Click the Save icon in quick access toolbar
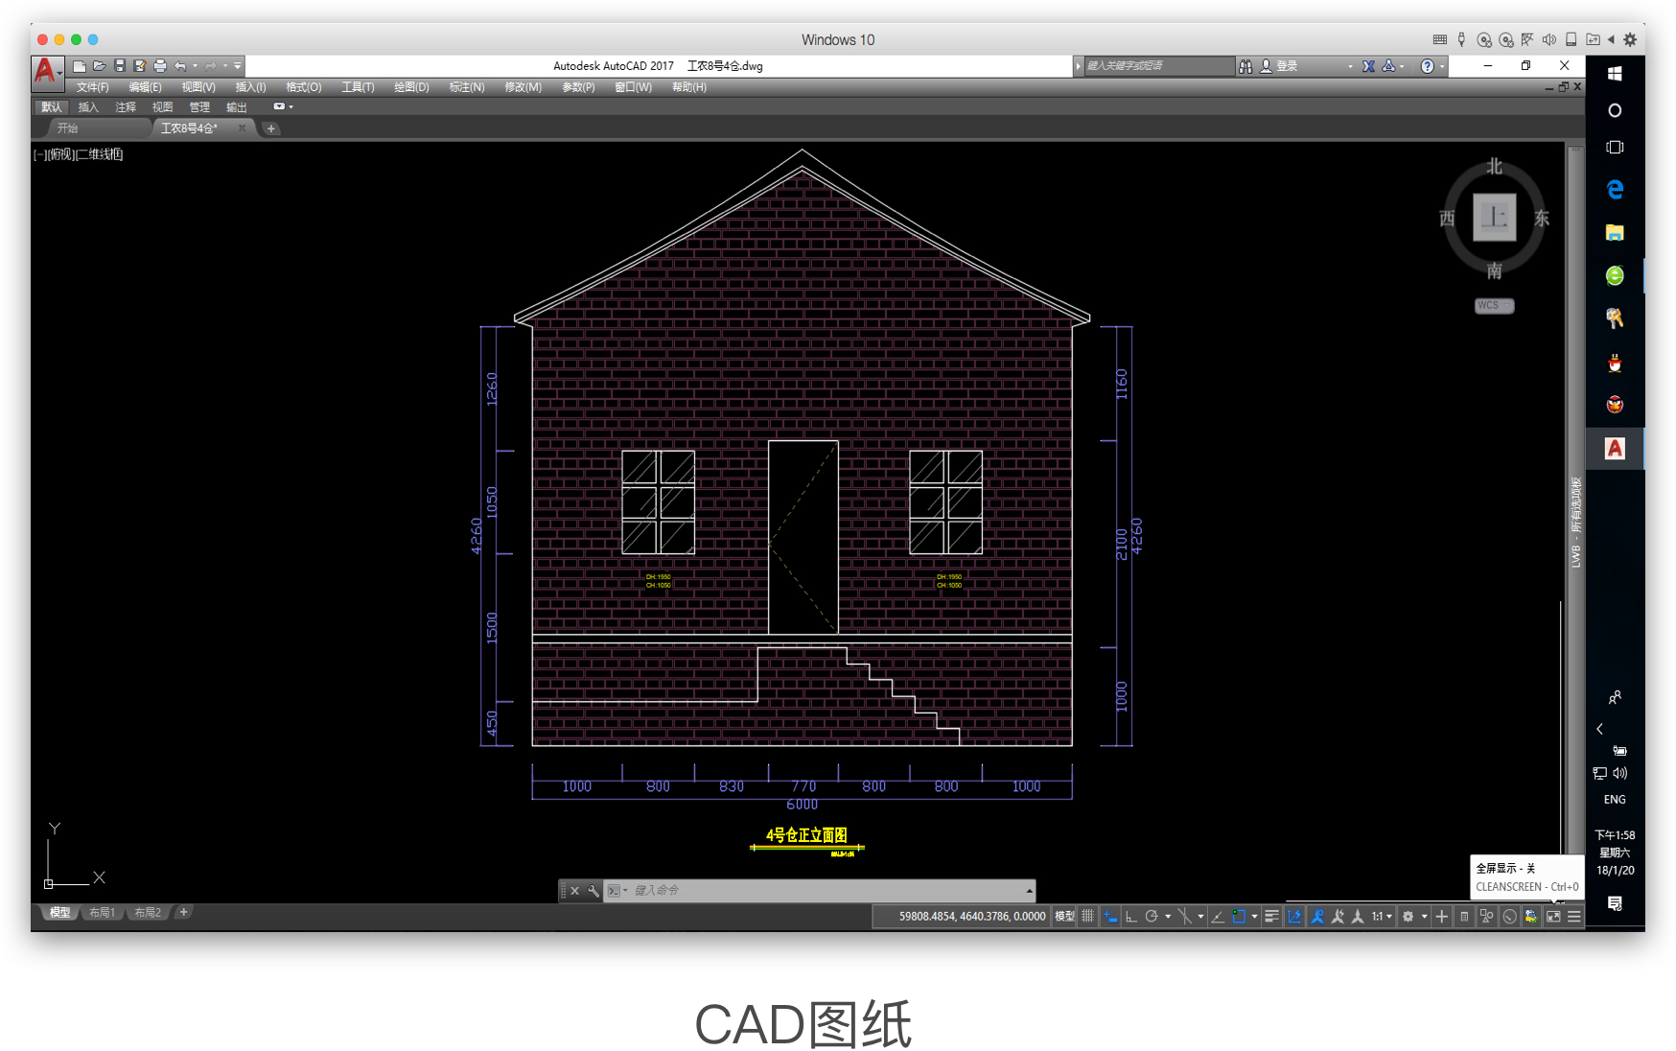The height and width of the screenshot is (1051, 1676). [120, 66]
